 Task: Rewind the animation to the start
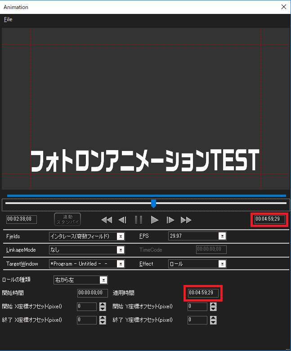coord(107,220)
